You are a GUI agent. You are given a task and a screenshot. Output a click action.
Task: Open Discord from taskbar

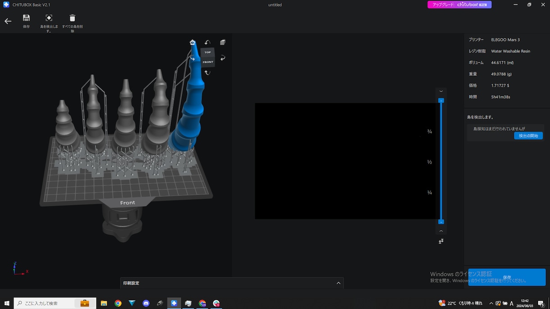click(146, 303)
